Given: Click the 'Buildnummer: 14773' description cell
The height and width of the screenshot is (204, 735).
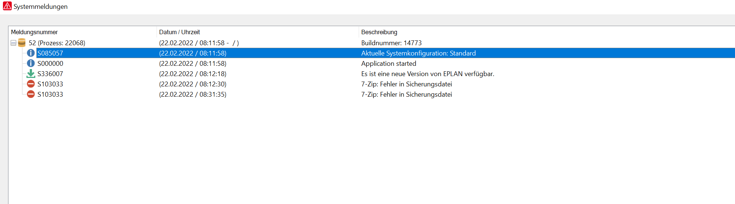Looking at the screenshot, I should (x=391, y=43).
